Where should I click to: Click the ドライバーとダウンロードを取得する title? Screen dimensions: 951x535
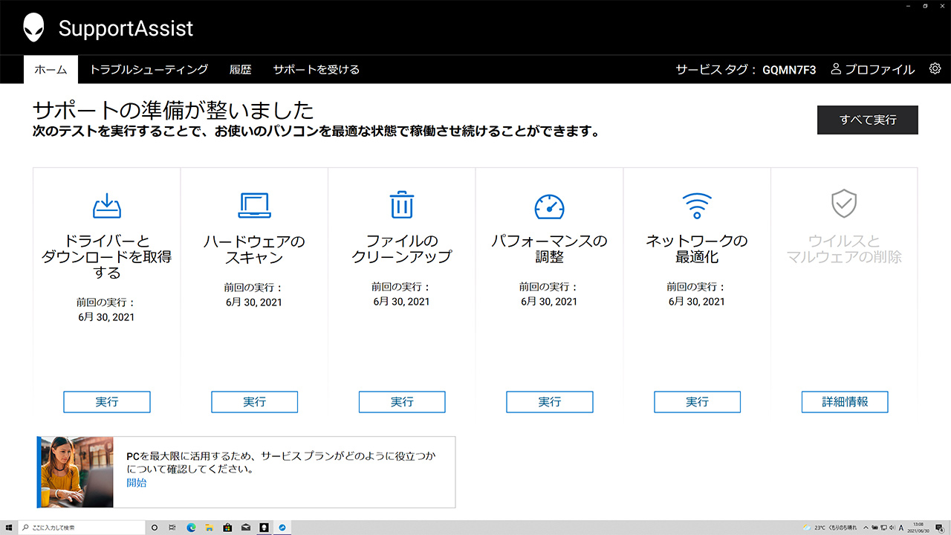[107, 257]
